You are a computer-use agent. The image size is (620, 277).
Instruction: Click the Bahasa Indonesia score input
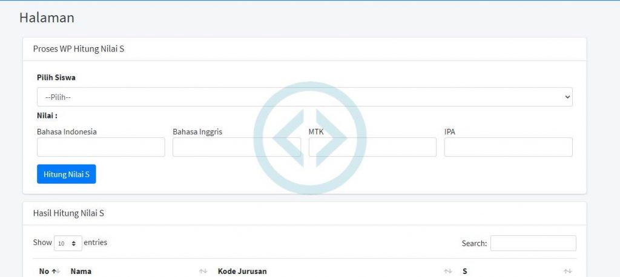coord(101,147)
